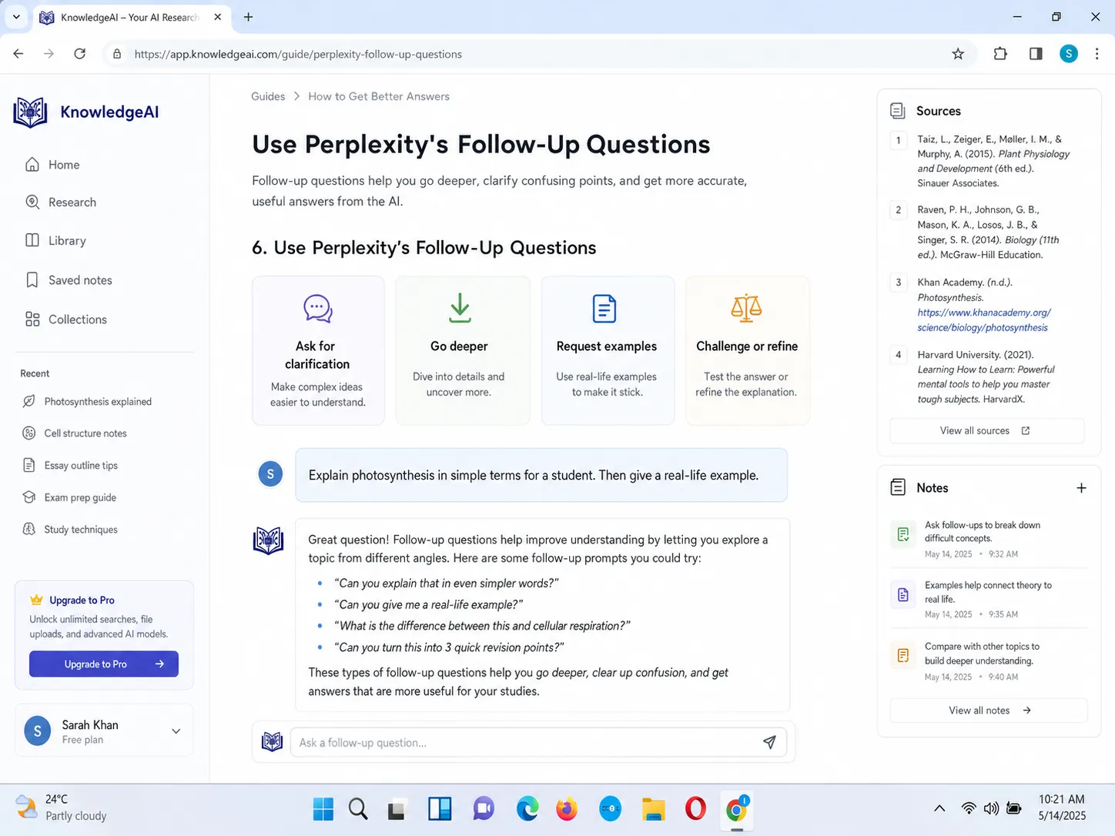Screen dimensions: 1115x836
Task: Open the Chrome three-dot menu
Action: pos(1097,54)
